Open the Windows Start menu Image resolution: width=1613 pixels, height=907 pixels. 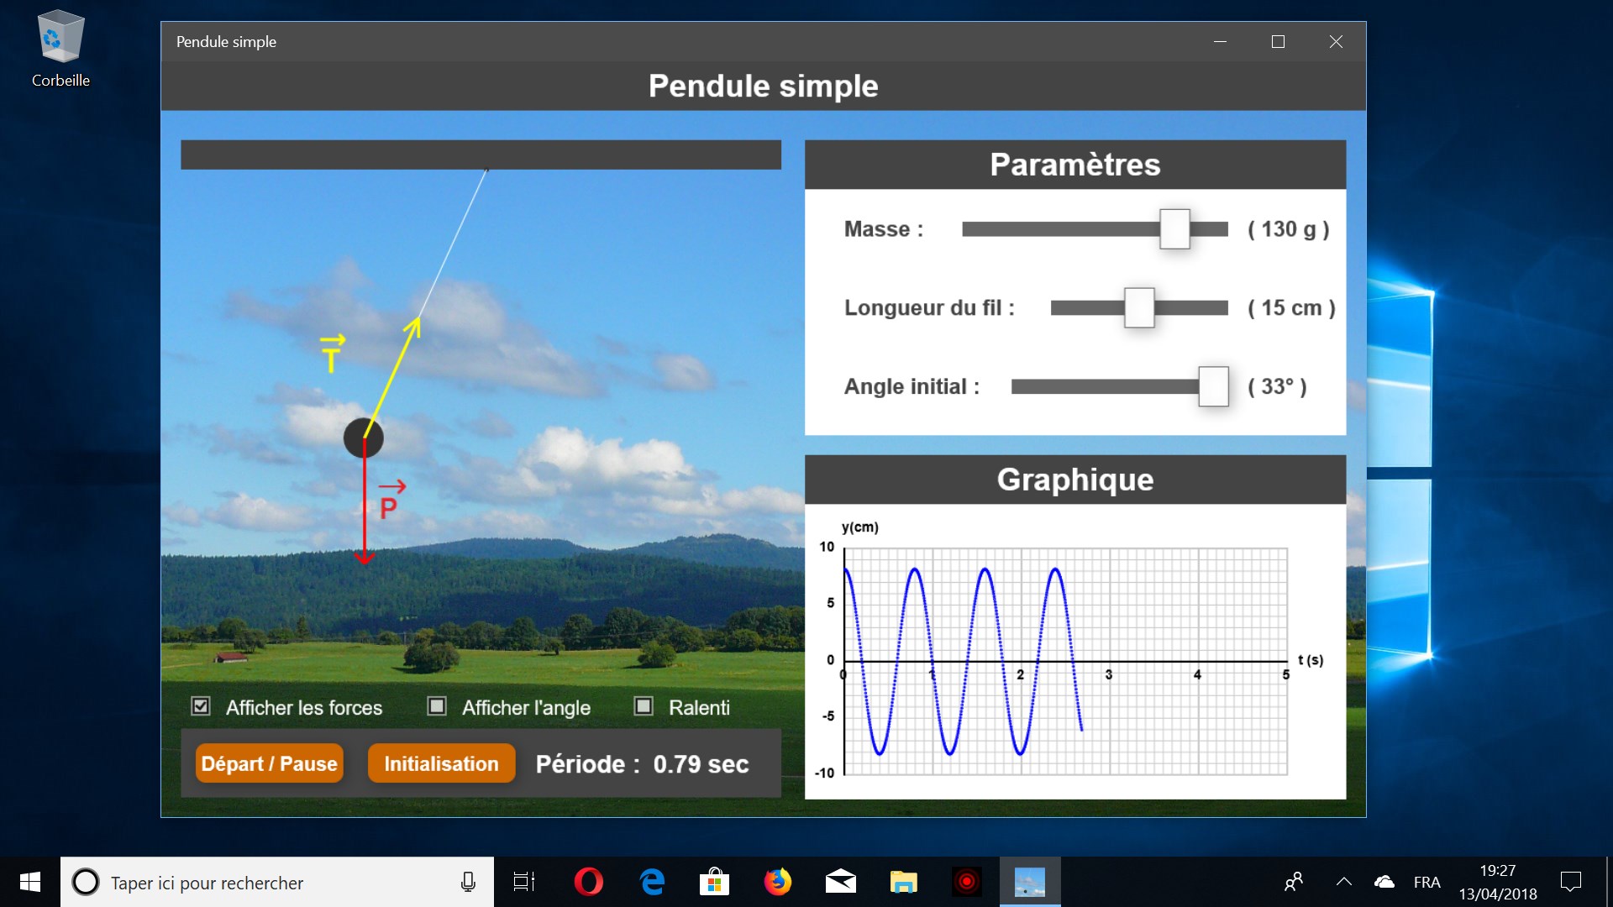[x=30, y=882]
